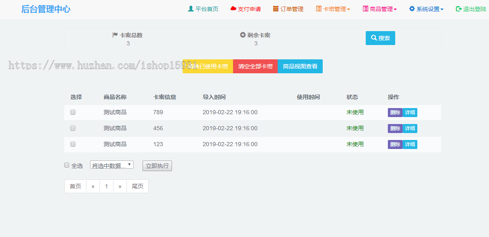
Task: Expand the 商品管理 menu arrow
Action: coord(395,9)
